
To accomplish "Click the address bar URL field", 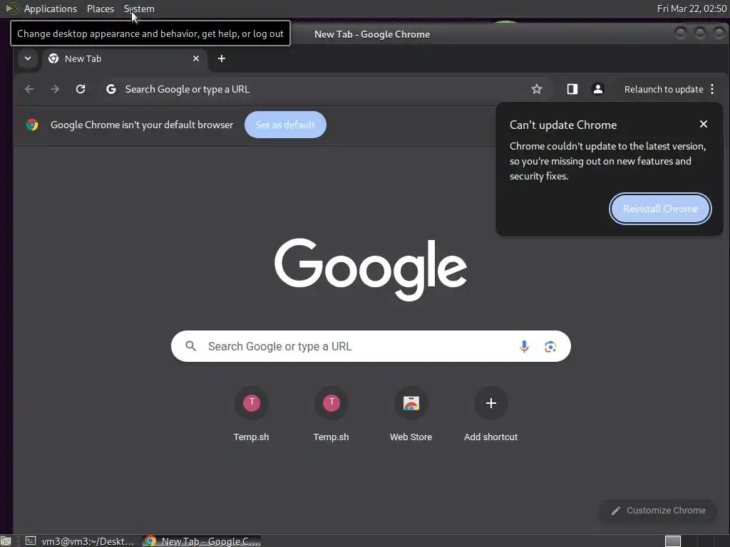I will coord(326,89).
